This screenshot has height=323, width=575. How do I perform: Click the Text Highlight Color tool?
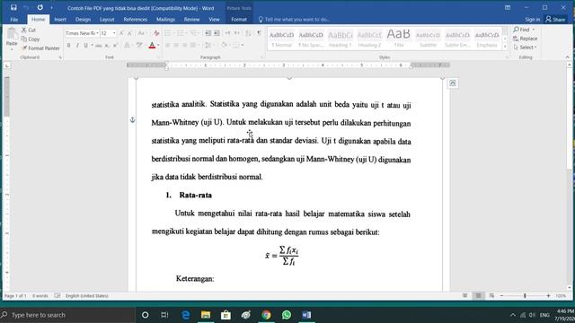click(x=139, y=46)
